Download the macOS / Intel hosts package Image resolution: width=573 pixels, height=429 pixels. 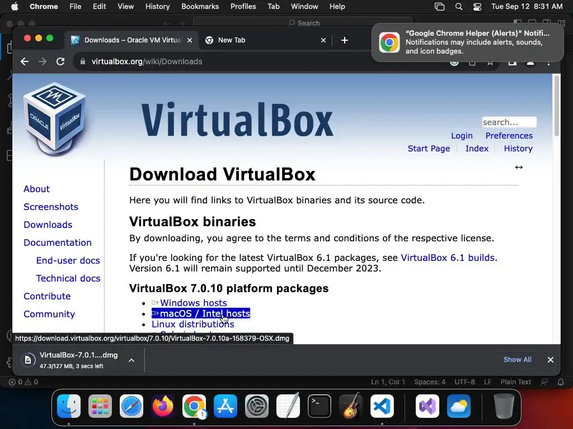click(x=201, y=313)
